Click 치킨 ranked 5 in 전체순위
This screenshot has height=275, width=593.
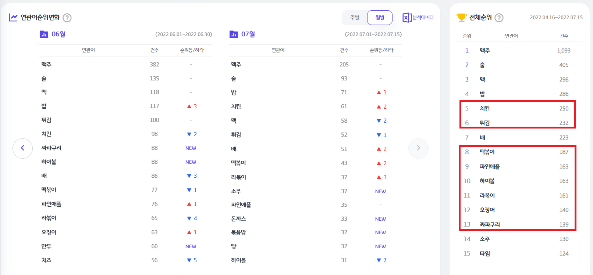pyautogui.click(x=485, y=109)
